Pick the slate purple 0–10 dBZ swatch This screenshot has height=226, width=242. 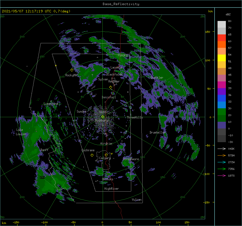pos(222,125)
